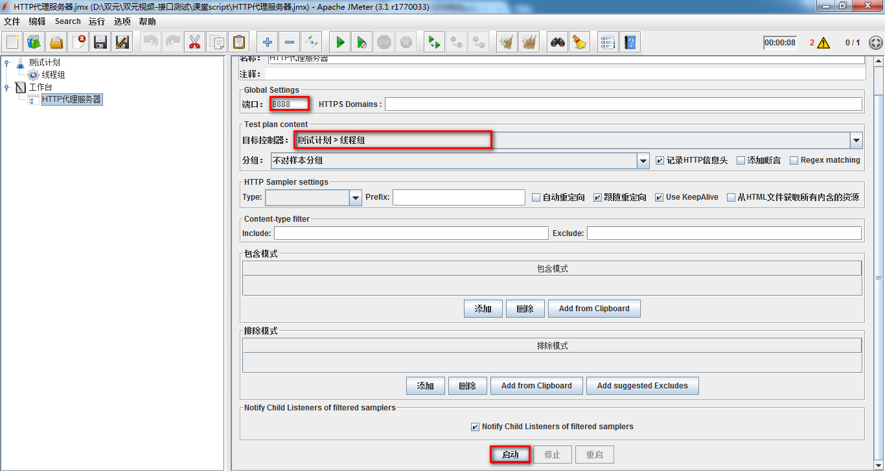Open the 目标控制器 dropdown arrow
This screenshot has height=472, width=885.
pos(856,140)
